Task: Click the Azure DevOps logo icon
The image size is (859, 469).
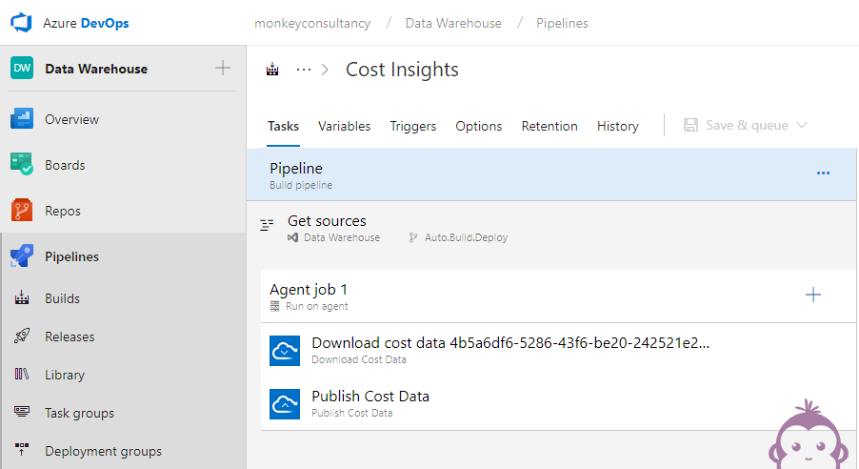Action: pos(21,23)
